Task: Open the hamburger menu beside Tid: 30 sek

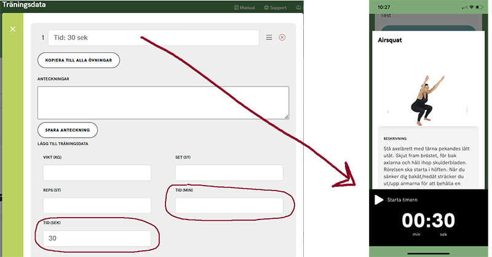Action: (269, 38)
